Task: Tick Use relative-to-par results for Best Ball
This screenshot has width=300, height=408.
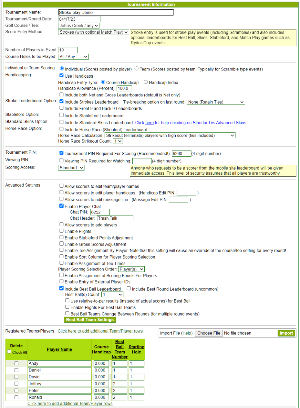Action: (x=67, y=301)
